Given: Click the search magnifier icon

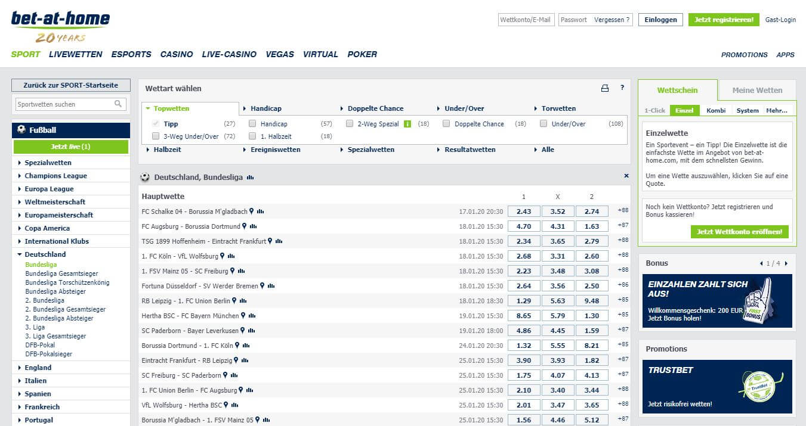Looking at the screenshot, I should 118,104.
